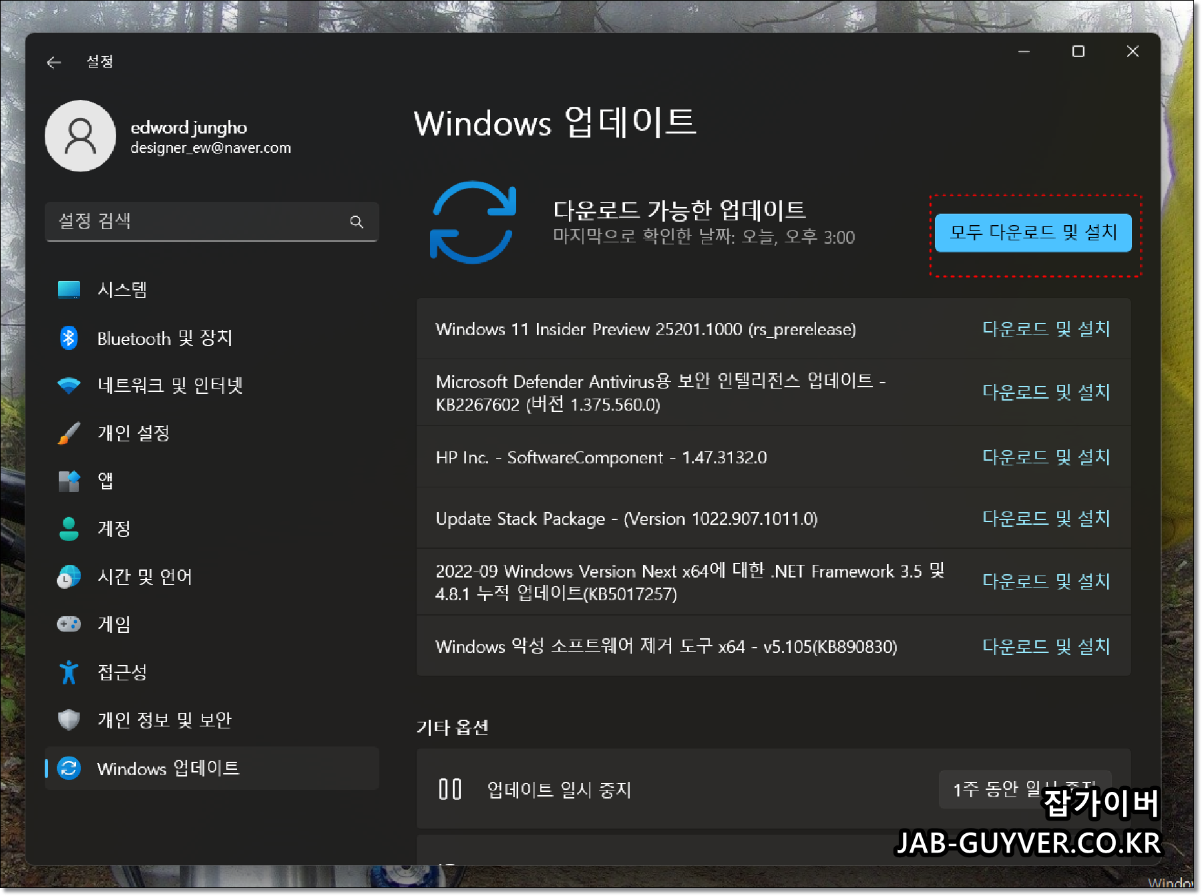
Task: Click the 기타 옵션 section heading
Action: pyautogui.click(x=452, y=727)
